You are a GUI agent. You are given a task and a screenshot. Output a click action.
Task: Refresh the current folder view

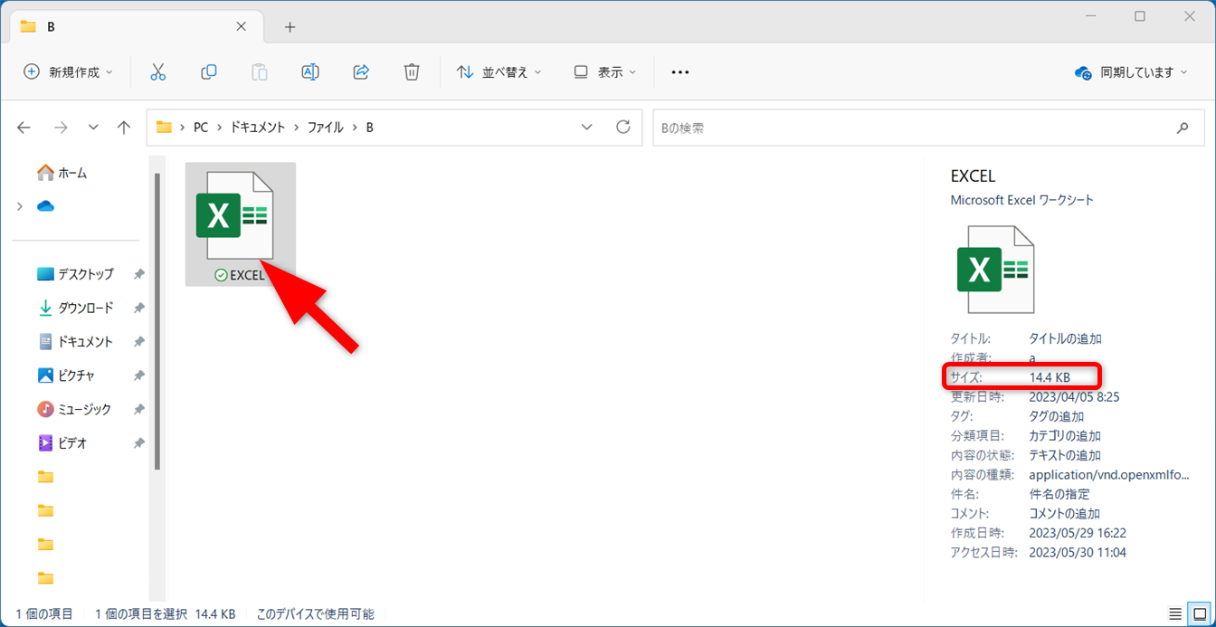pos(622,128)
